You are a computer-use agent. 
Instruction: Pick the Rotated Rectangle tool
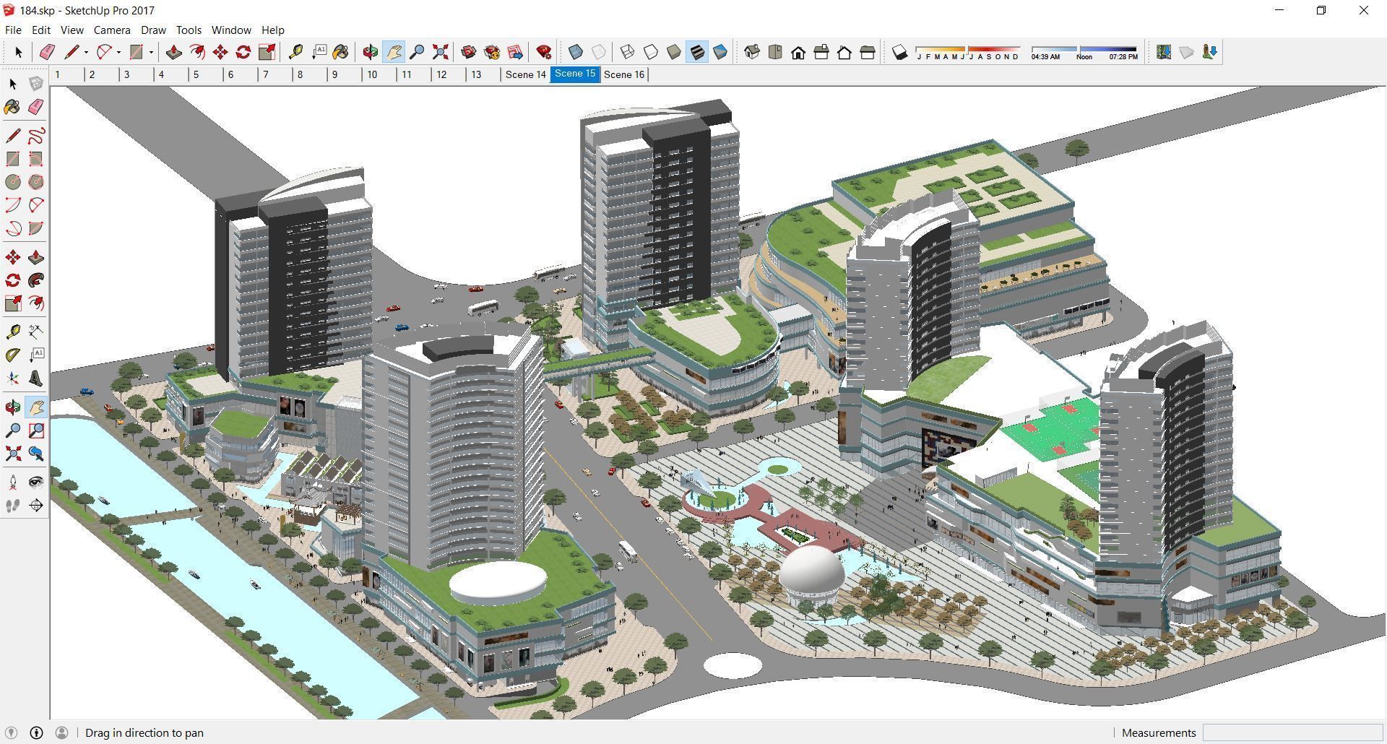(x=35, y=159)
